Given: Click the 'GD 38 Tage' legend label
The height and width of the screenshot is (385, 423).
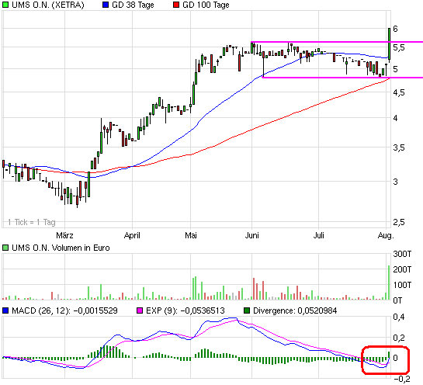Looking at the screenshot, I should (x=133, y=5).
